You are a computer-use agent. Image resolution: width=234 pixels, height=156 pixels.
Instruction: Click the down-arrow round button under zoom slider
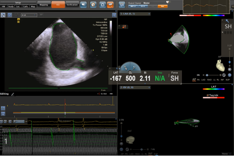pos(229,69)
